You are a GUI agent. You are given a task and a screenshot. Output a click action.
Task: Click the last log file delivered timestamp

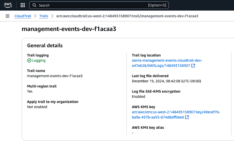coord(166,81)
